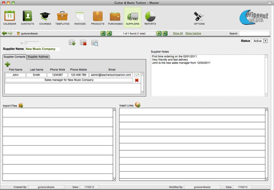Click the Show Inactive link
This screenshot has width=274, height=190.
(193, 34)
